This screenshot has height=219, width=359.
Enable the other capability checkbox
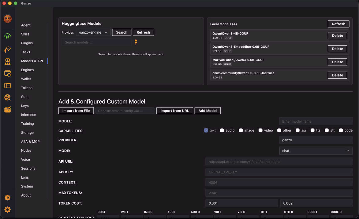(x=279, y=130)
